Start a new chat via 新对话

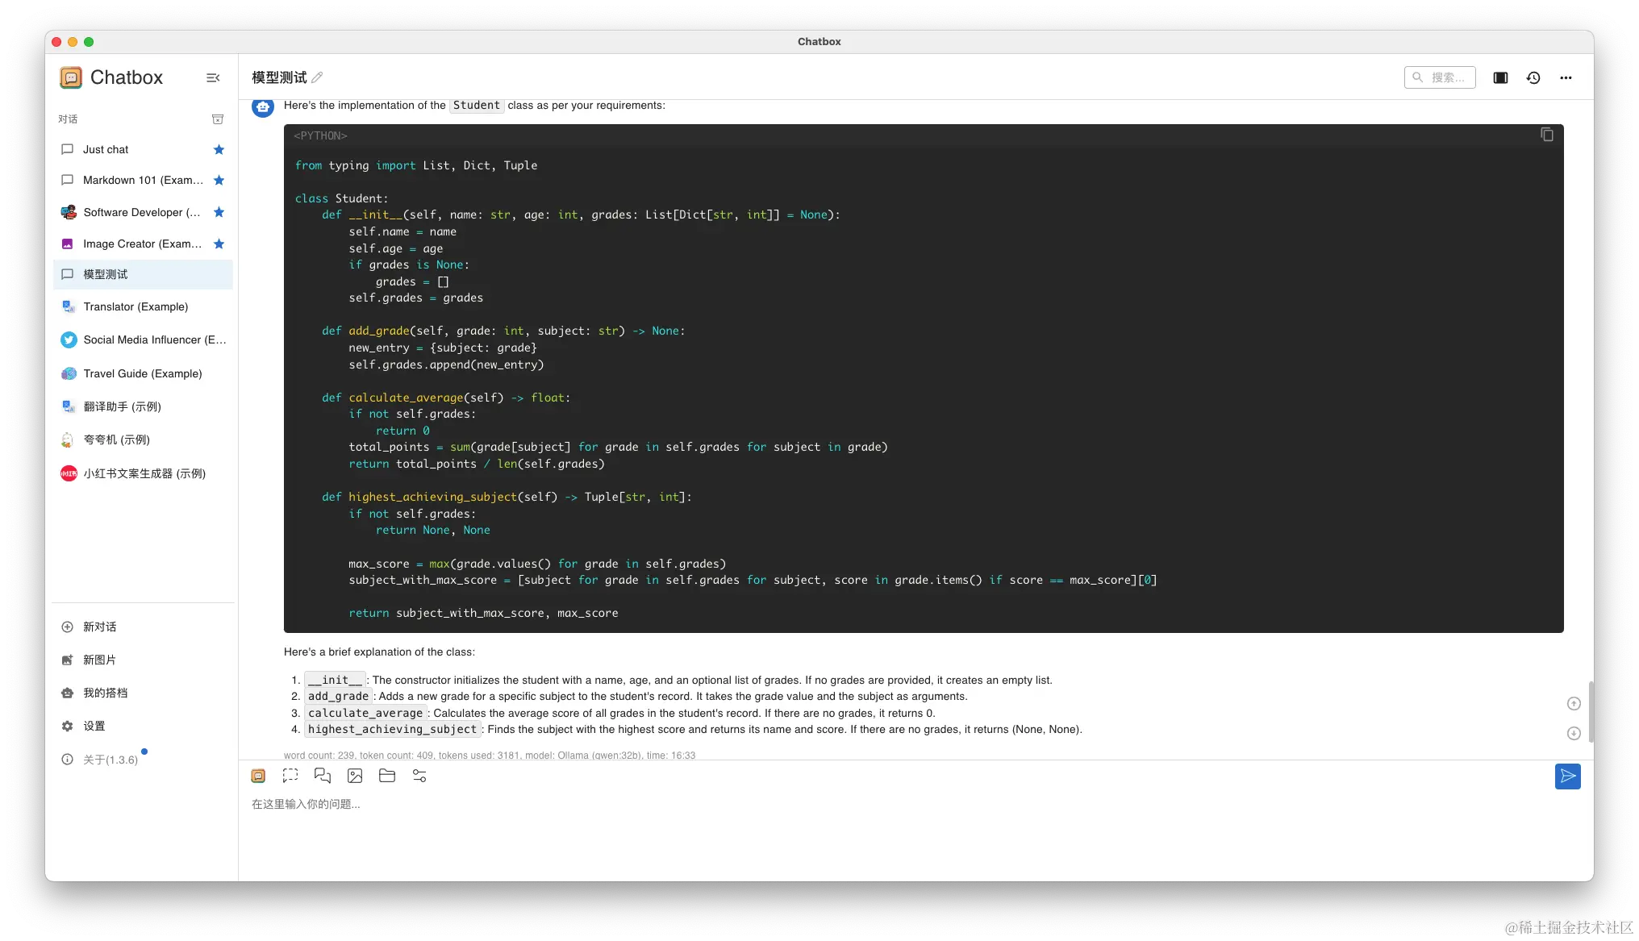[x=99, y=627]
